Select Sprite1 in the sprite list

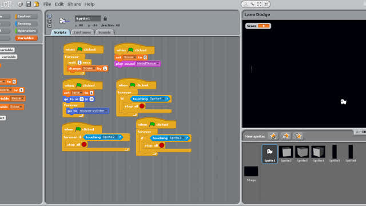click(269, 154)
